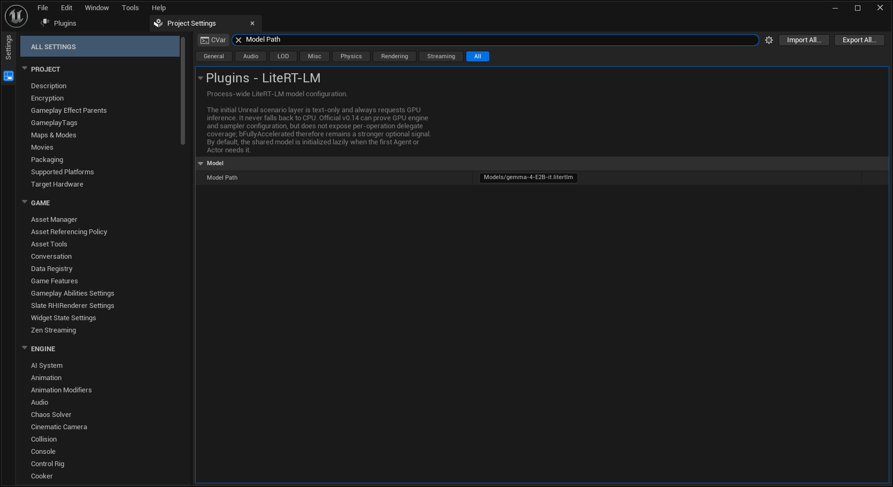Open Description settings

pyautogui.click(x=49, y=86)
